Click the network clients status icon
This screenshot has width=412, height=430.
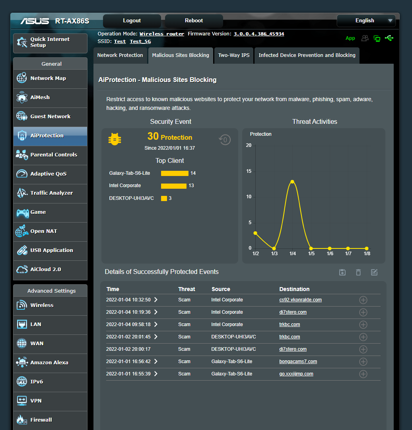(x=377, y=38)
